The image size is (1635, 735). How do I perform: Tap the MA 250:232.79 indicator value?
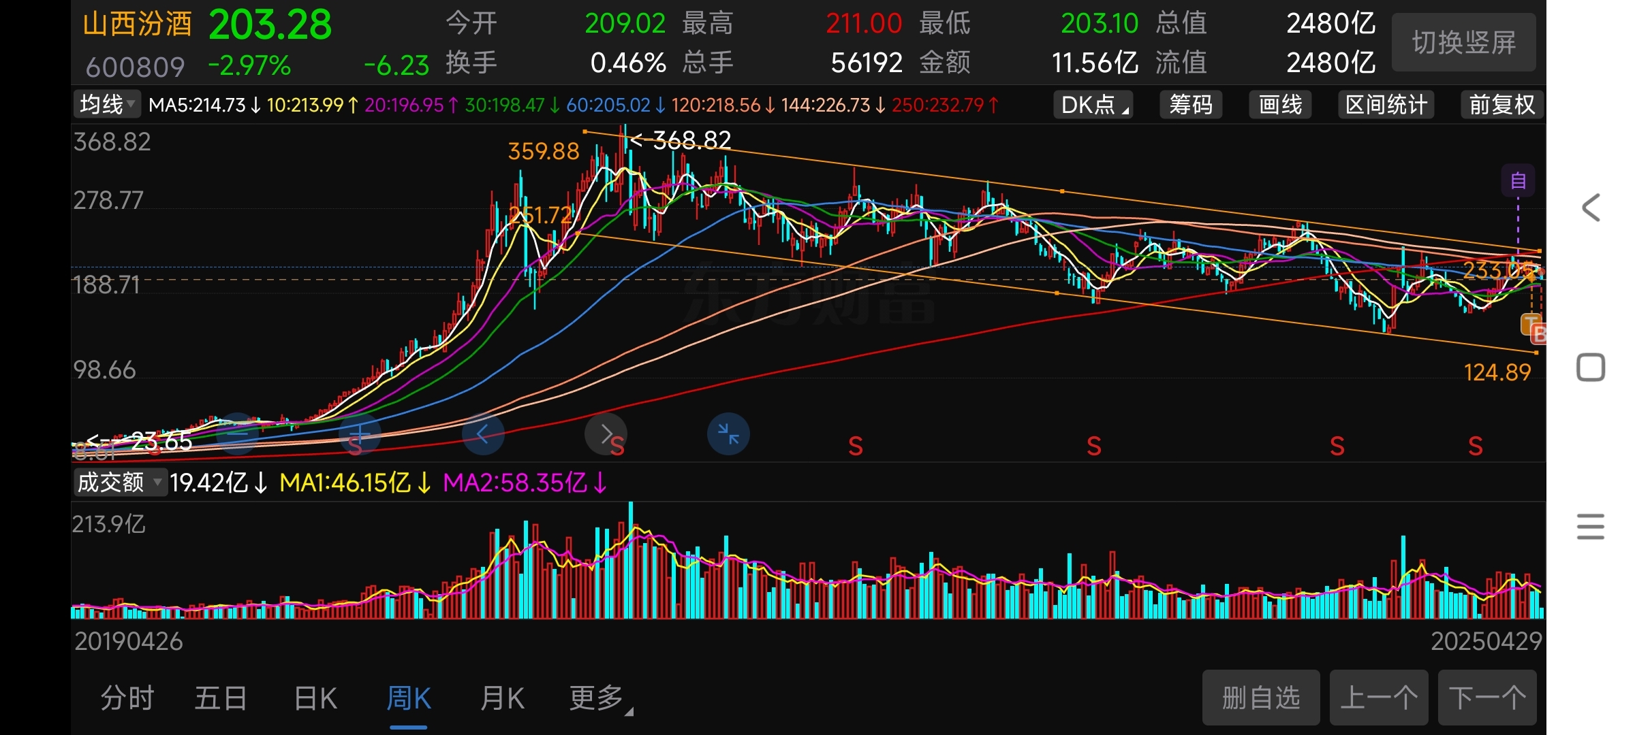946,105
